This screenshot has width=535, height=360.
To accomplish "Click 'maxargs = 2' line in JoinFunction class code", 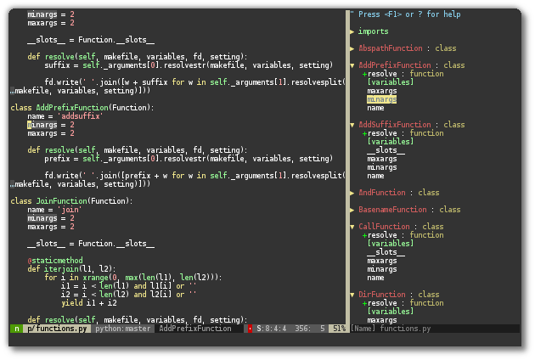I will click(51, 227).
